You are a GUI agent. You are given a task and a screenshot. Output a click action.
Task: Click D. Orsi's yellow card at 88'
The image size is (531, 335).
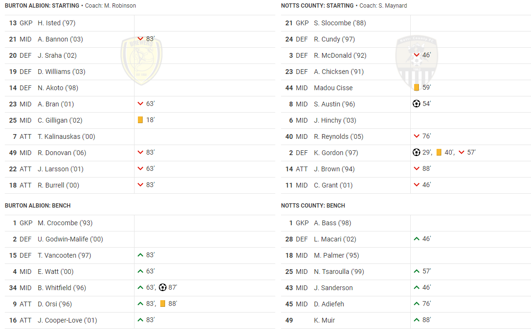163,304
